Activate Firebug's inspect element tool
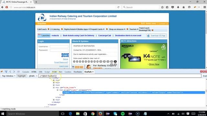This screenshot has width=207, height=116. point(6,72)
